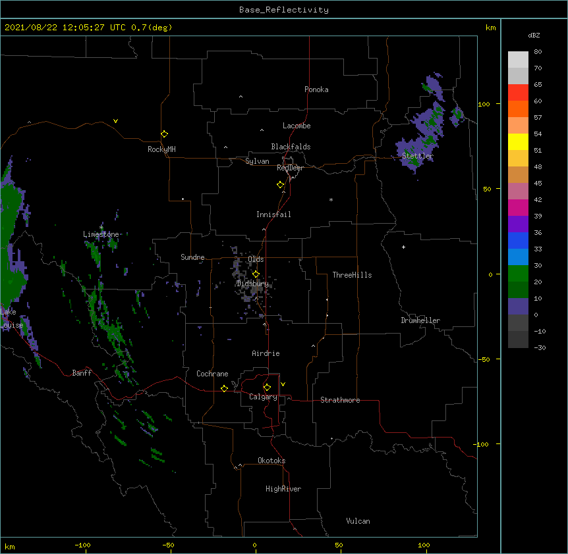
Task: Select the light gray 70-80 dBZ legend swatch
Action: click(x=518, y=60)
